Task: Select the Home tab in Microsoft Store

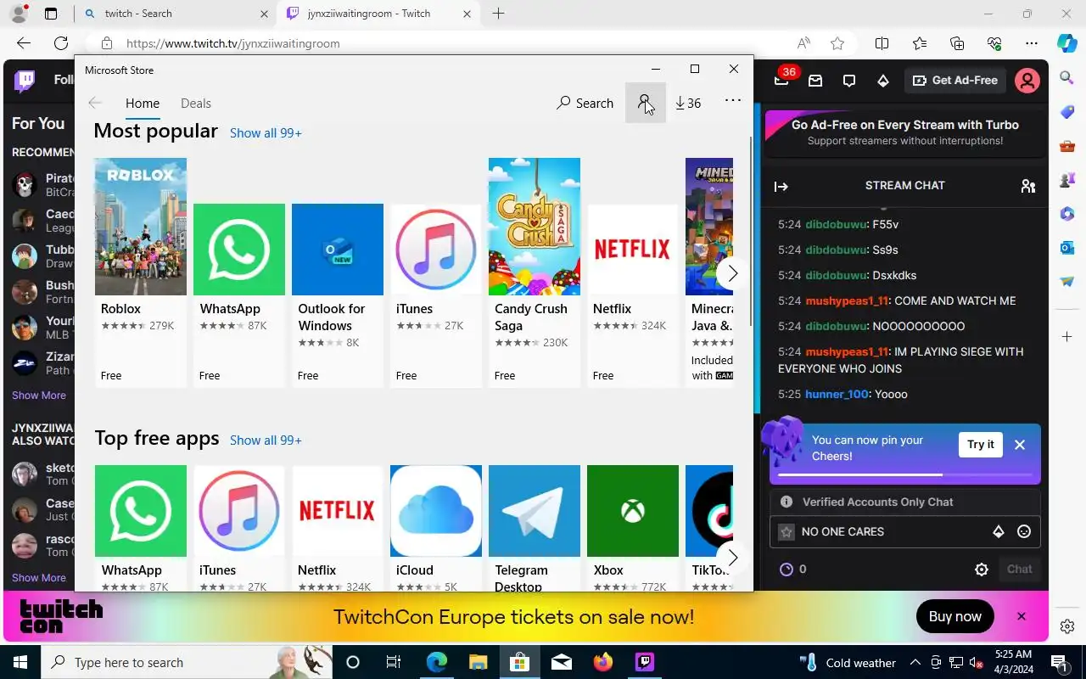Action: (143, 103)
